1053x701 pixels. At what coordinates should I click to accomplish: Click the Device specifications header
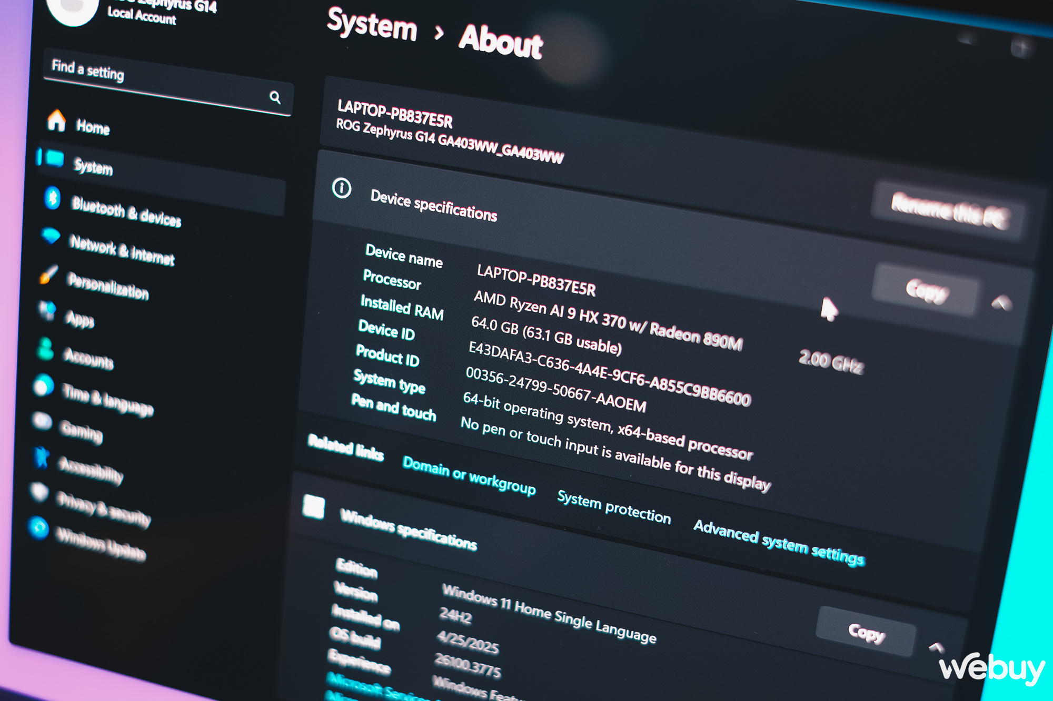(x=433, y=206)
